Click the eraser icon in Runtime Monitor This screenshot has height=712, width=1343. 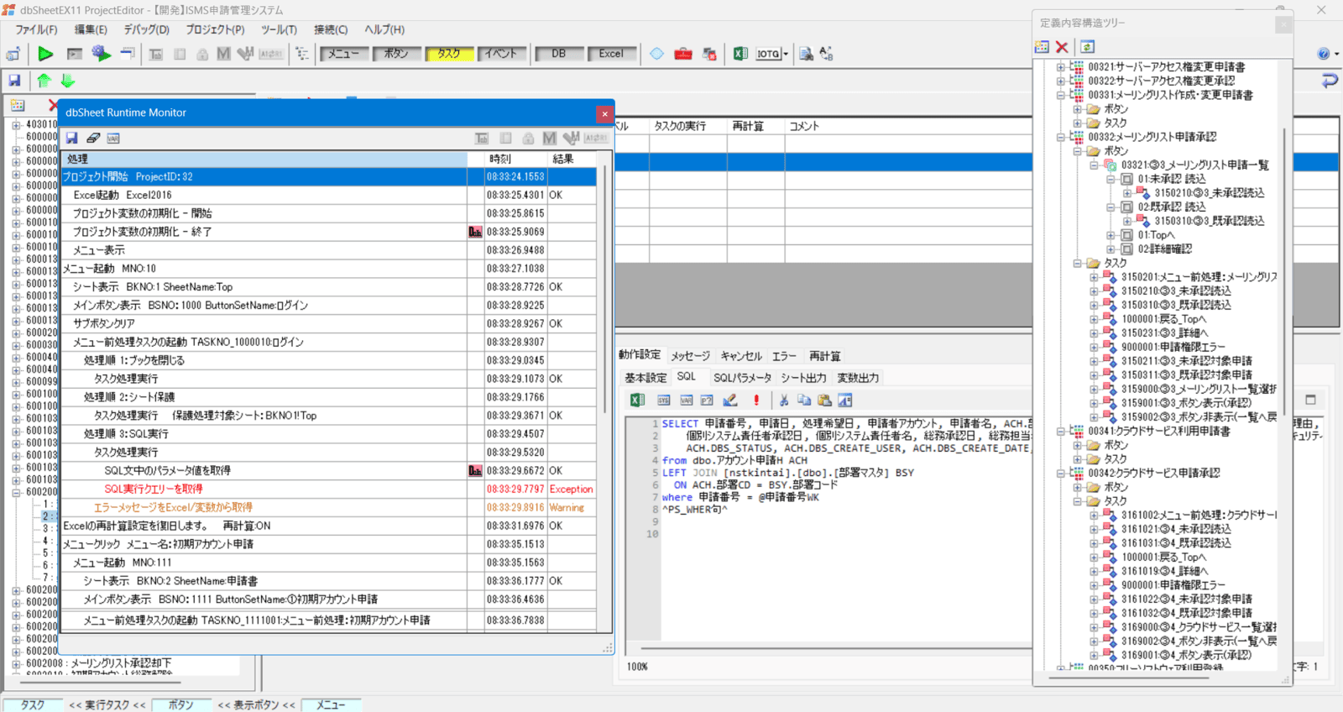93,138
